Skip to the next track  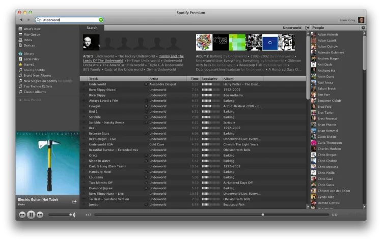click(x=40, y=215)
